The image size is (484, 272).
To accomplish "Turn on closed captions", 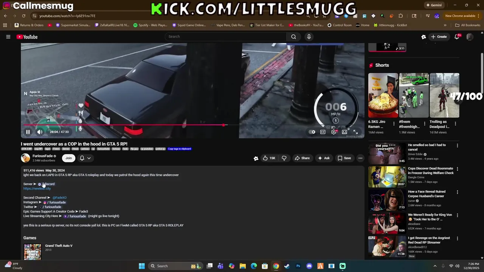I will 323,132.
